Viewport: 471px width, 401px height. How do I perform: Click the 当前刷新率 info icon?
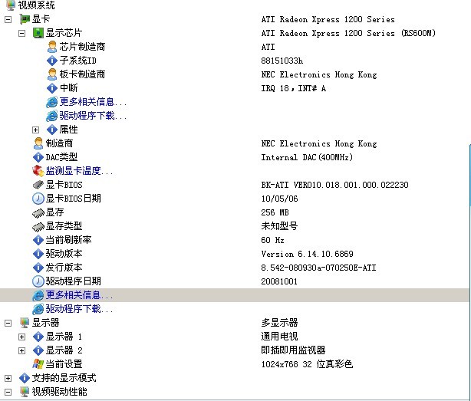click(38, 240)
